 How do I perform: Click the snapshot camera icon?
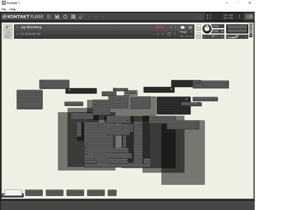pos(183,27)
